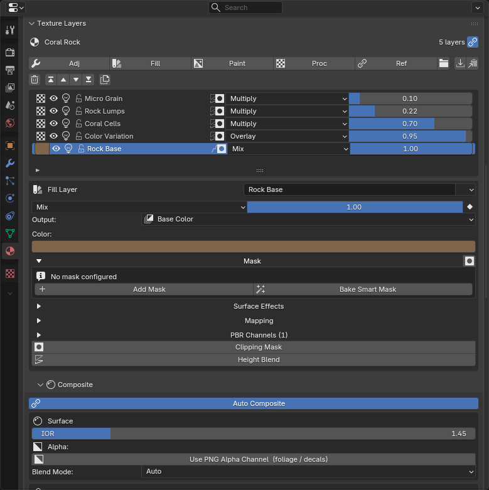Open the Object properties tab

click(9, 146)
